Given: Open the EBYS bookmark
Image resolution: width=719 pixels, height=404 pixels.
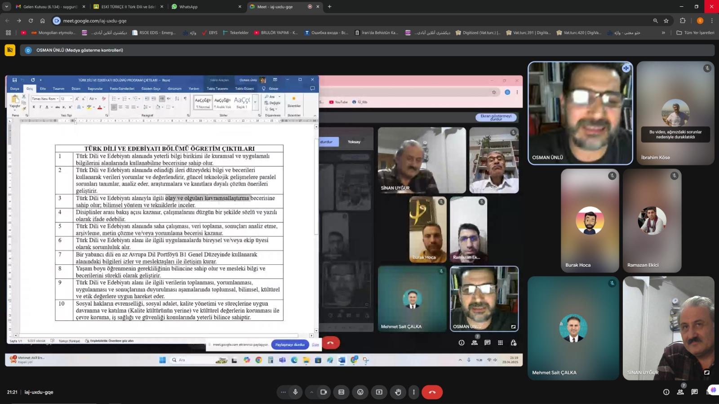Looking at the screenshot, I should tap(210, 33).
